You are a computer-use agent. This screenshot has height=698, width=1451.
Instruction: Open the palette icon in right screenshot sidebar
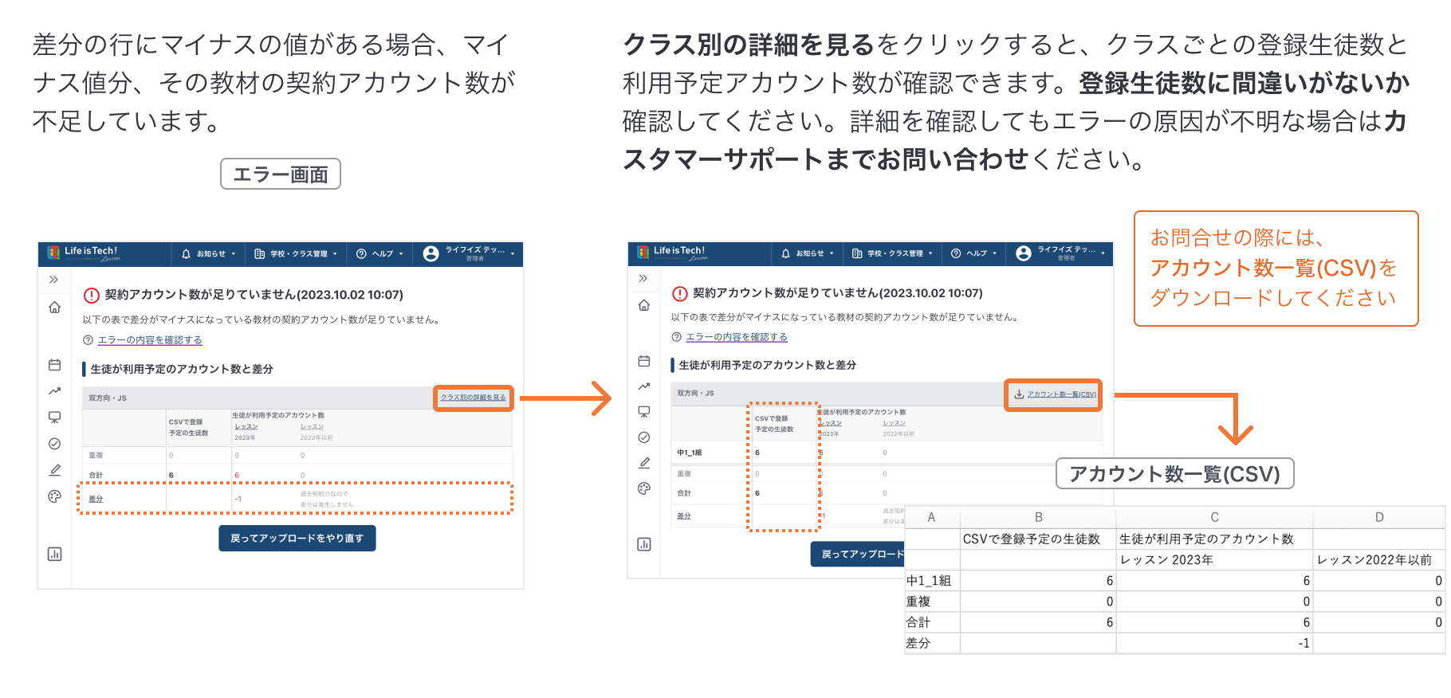[644, 488]
